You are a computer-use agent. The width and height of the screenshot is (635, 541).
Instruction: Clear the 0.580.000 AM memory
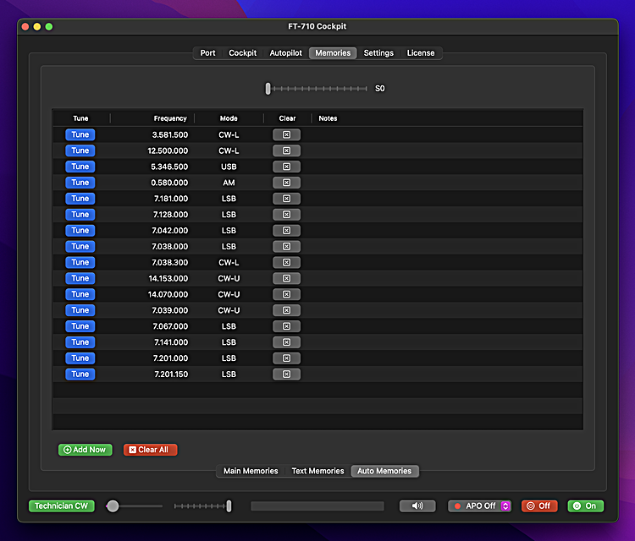(286, 183)
